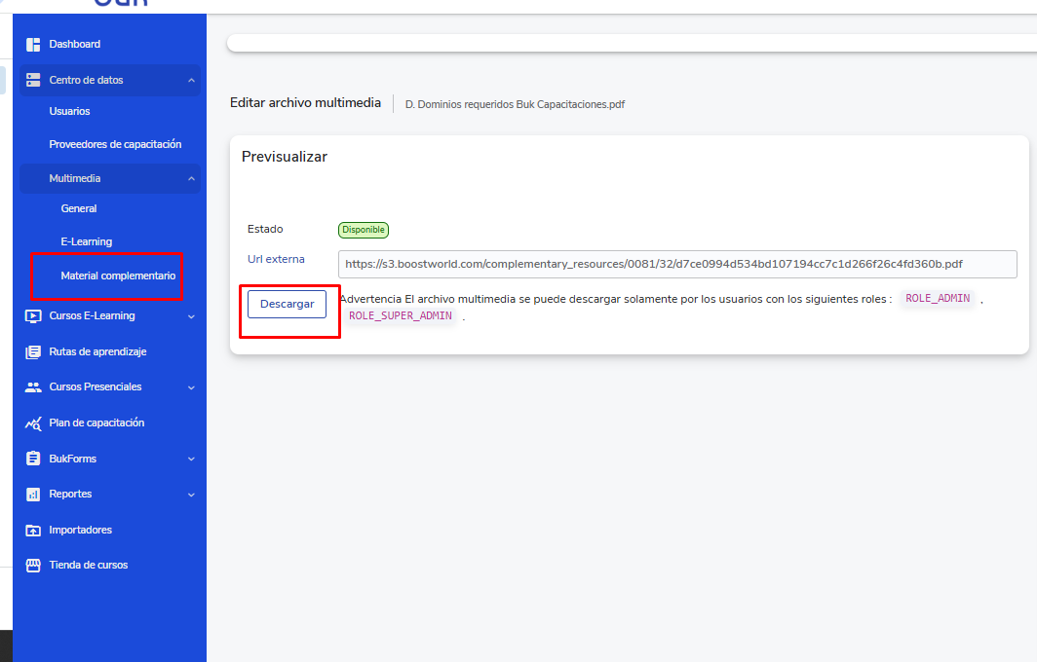
Task: Open Proveedores de capacitación page
Action: coord(115,145)
